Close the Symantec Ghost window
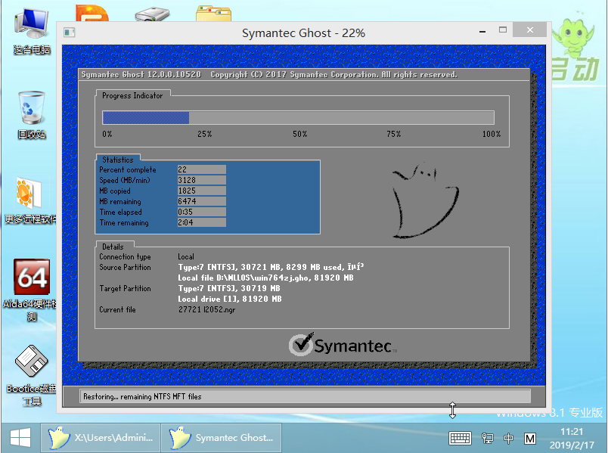The height and width of the screenshot is (453, 608). (x=529, y=31)
